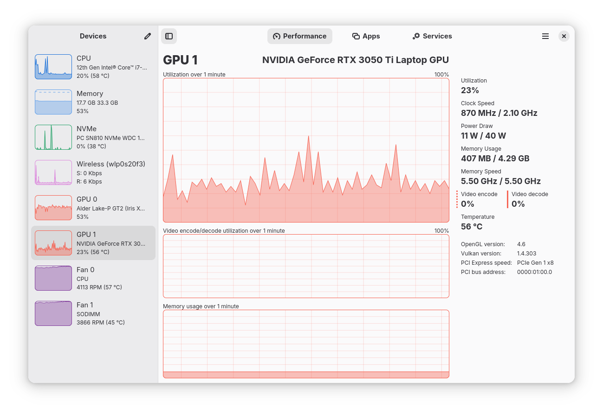The width and height of the screenshot is (603, 414).
Task: Switch to GPU 0 Alder Lake-P device
Action: (x=93, y=207)
